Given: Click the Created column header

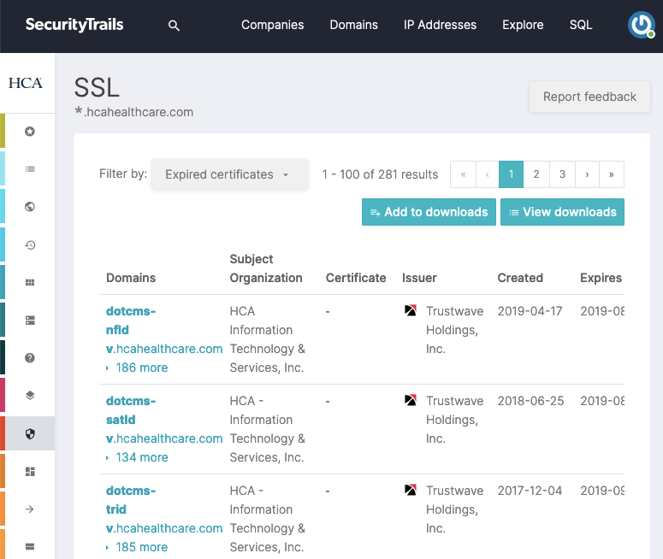Looking at the screenshot, I should 520,278.
